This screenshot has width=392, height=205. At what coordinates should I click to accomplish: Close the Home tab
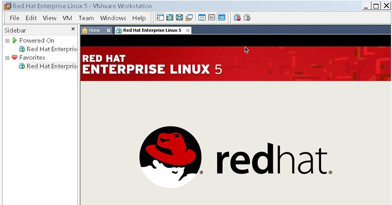pos(109,30)
